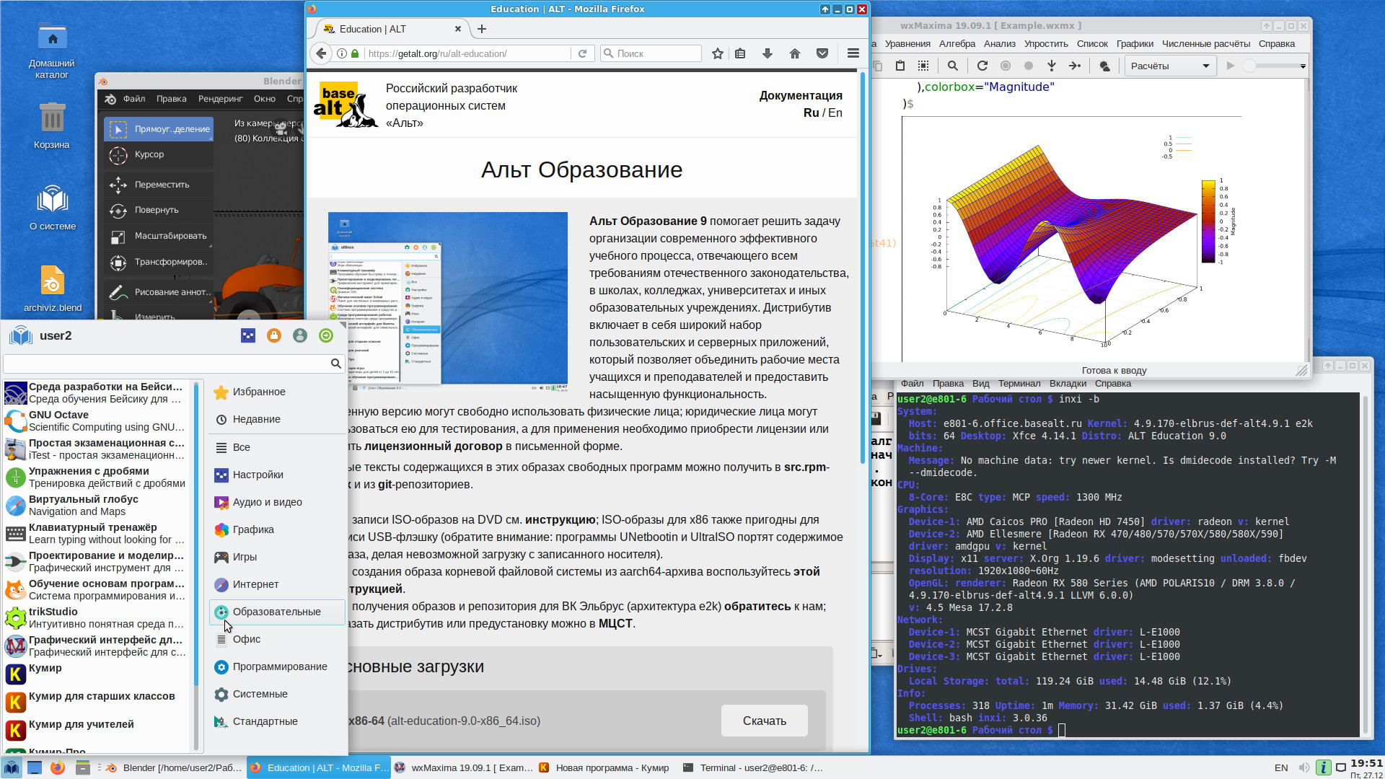The width and height of the screenshot is (1385, 779).
Task: Open Firefox downloads arrow
Action: pos(768,53)
